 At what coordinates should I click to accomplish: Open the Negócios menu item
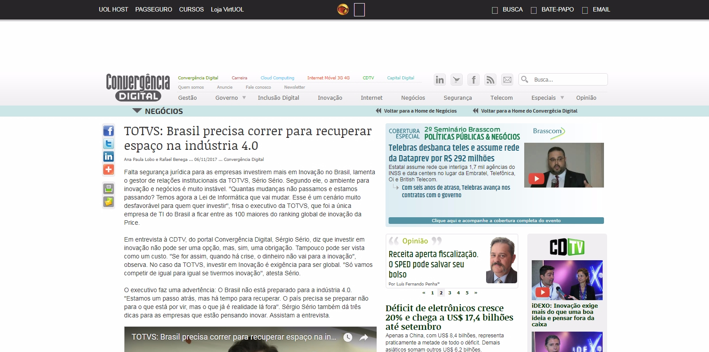413,98
